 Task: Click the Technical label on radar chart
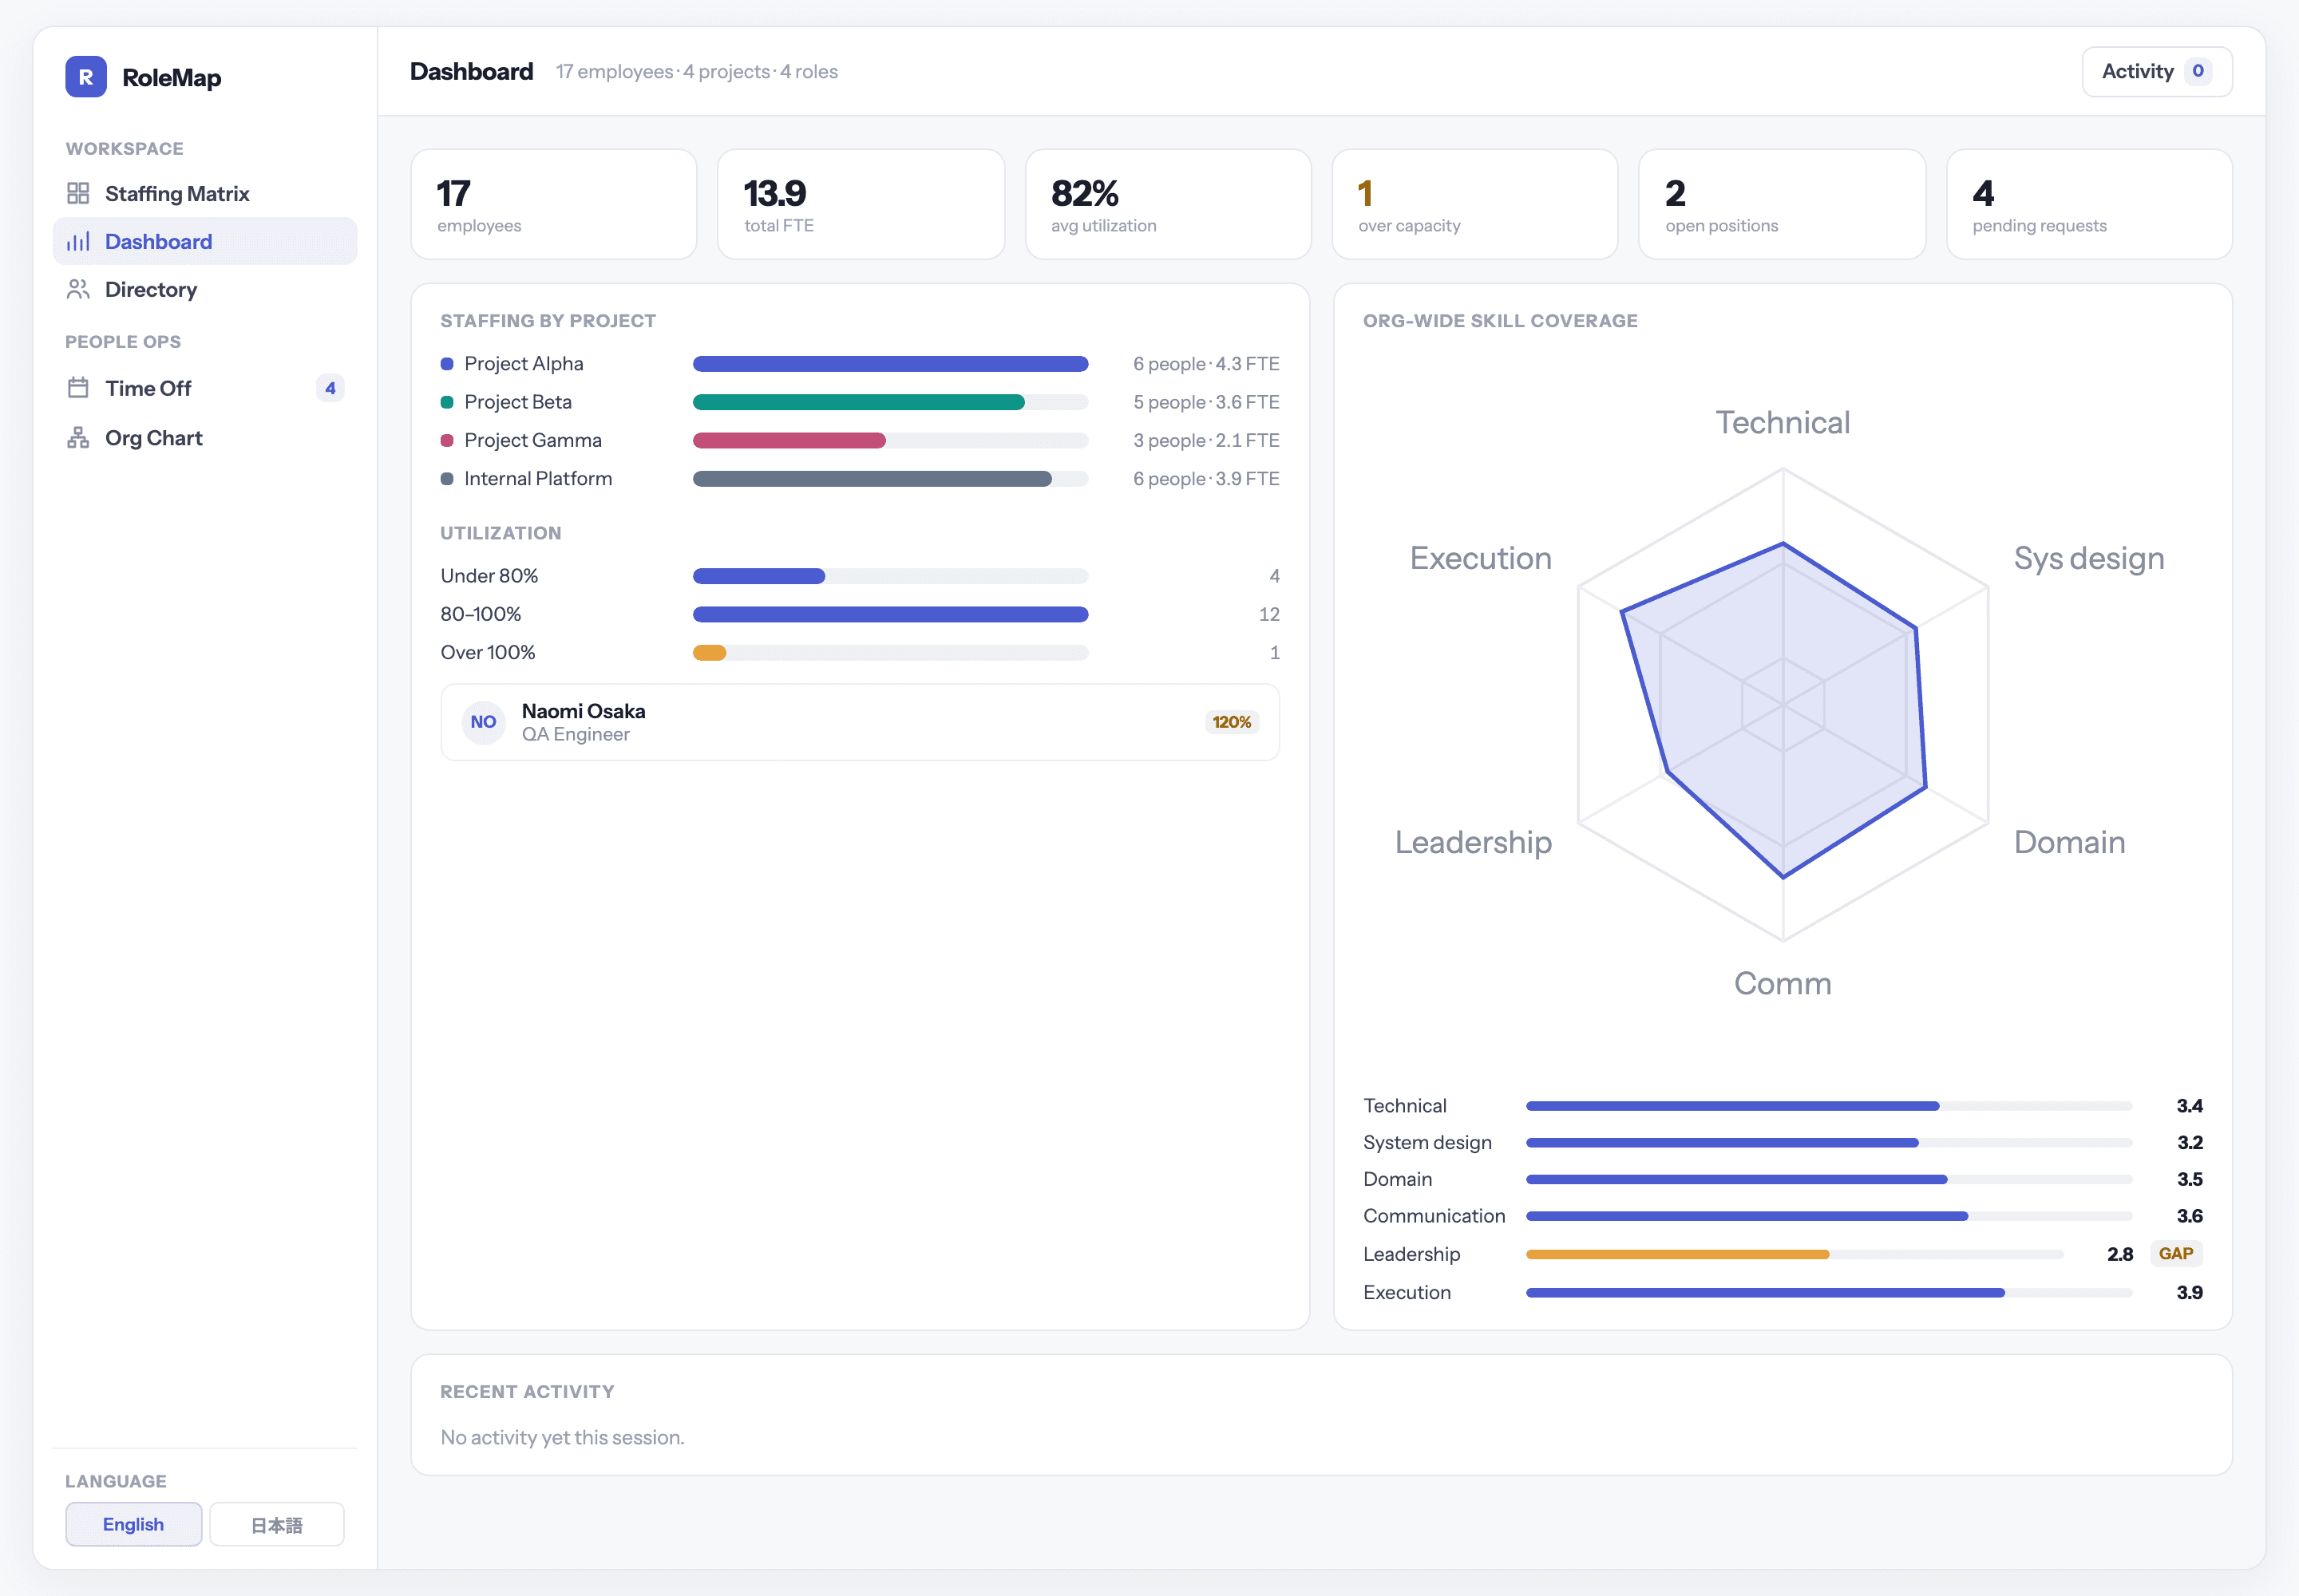(x=1783, y=423)
